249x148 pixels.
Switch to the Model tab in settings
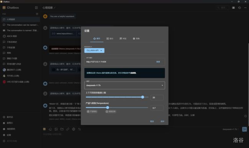tap(97, 39)
